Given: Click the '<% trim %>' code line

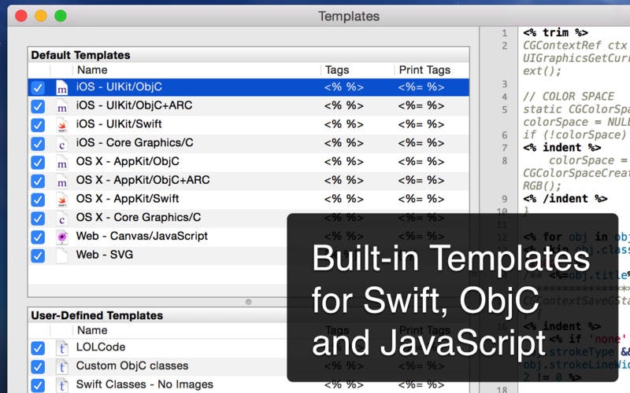Looking at the screenshot, I should [x=555, y=32].
